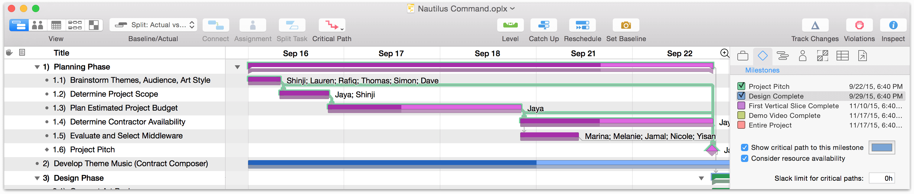Click the Level resources button
The image size is (914, 194).
click(510, 25)
